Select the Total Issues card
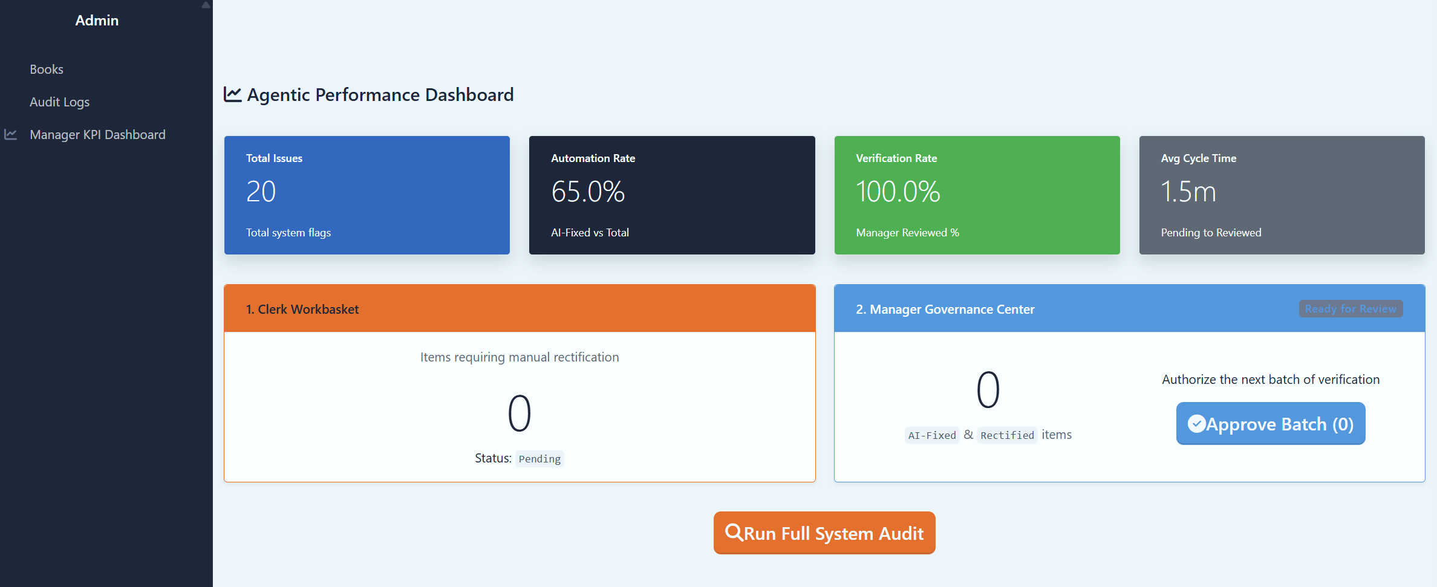This screenshot has height=587, width=1437. click(367, 195)
